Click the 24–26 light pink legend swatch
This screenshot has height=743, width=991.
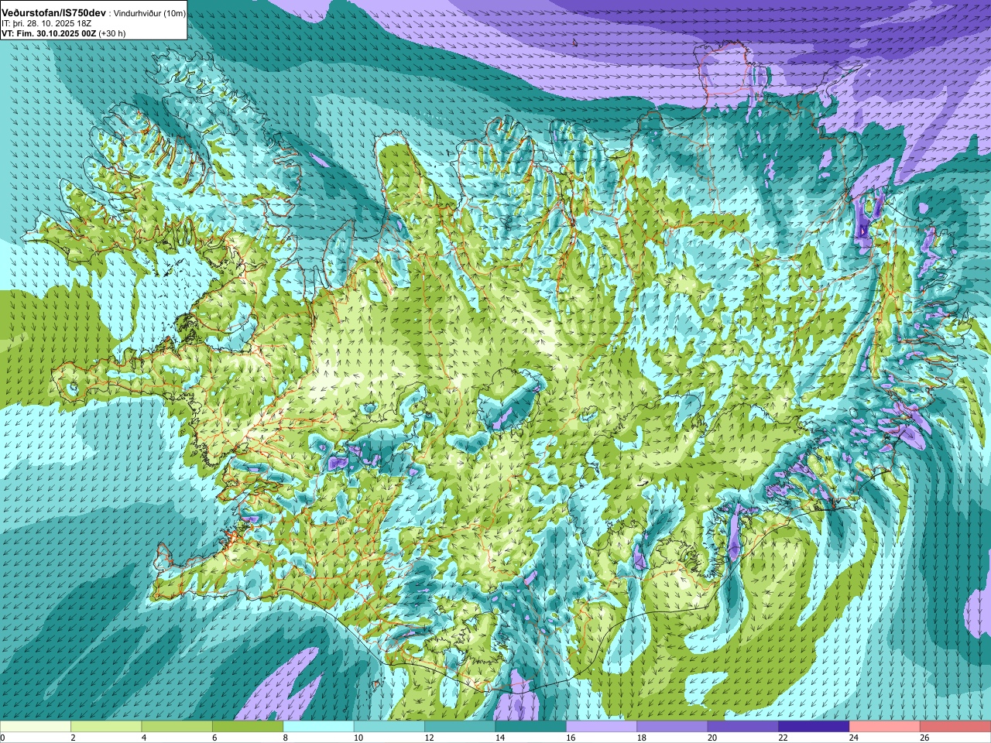pyautogui.click(x=885, y=727)
